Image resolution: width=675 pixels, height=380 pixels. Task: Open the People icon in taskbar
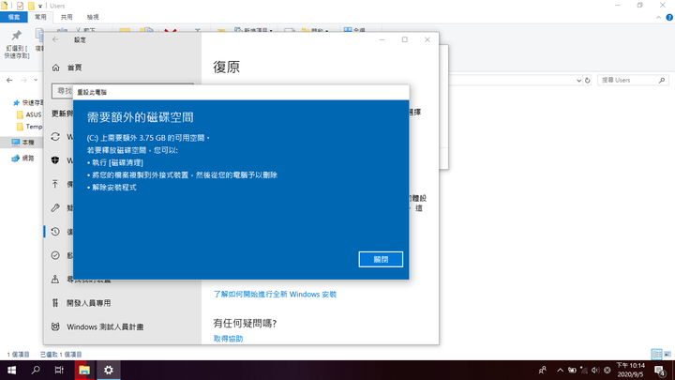click(x=543, y=370)
